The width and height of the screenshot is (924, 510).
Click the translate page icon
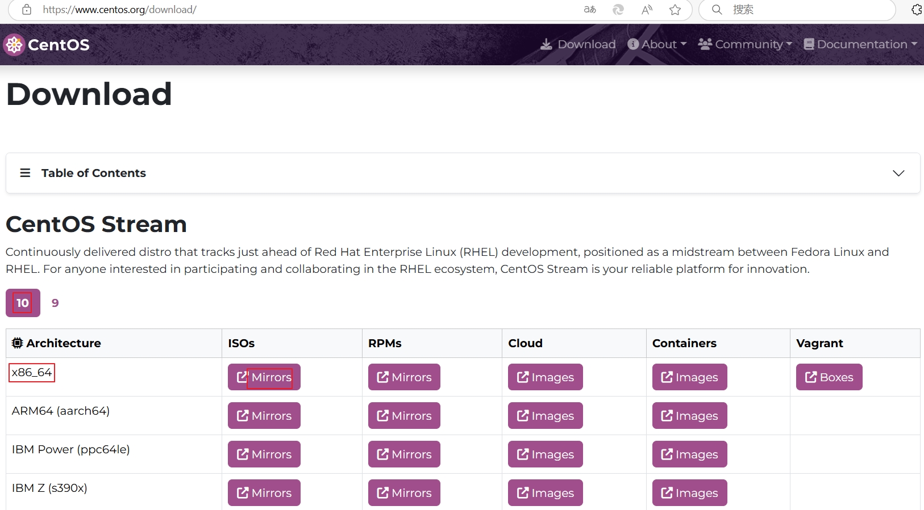tap(590, 10)
